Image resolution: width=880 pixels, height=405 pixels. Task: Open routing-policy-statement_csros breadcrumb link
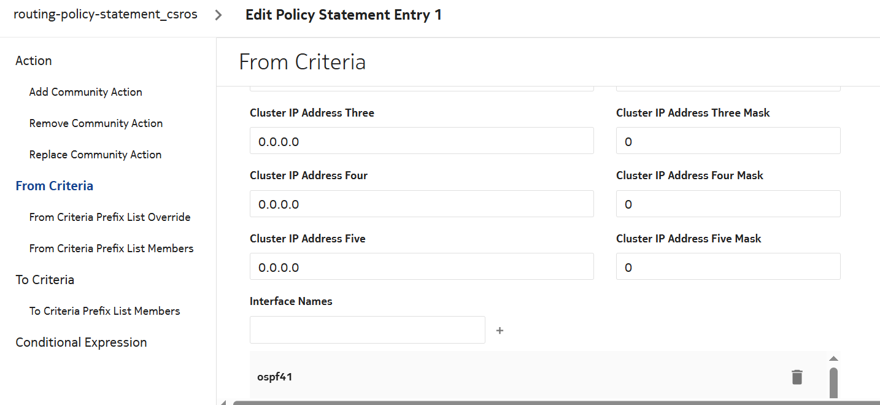106,15
